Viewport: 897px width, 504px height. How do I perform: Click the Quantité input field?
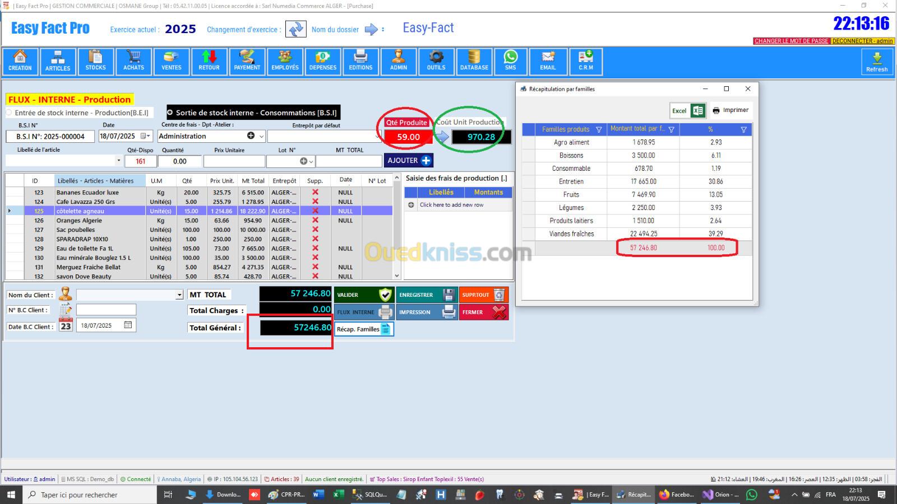coord(179,161)
